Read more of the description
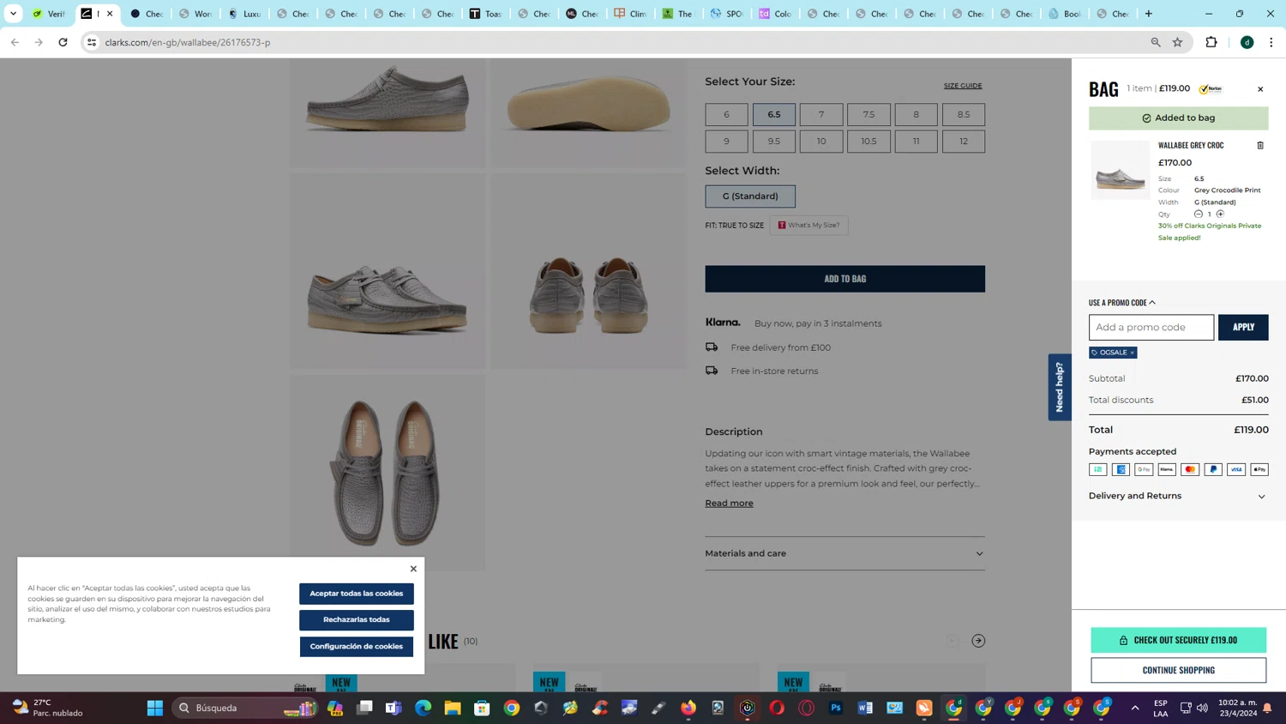This screenshot has width=1286, height=724. click(729, 504)
